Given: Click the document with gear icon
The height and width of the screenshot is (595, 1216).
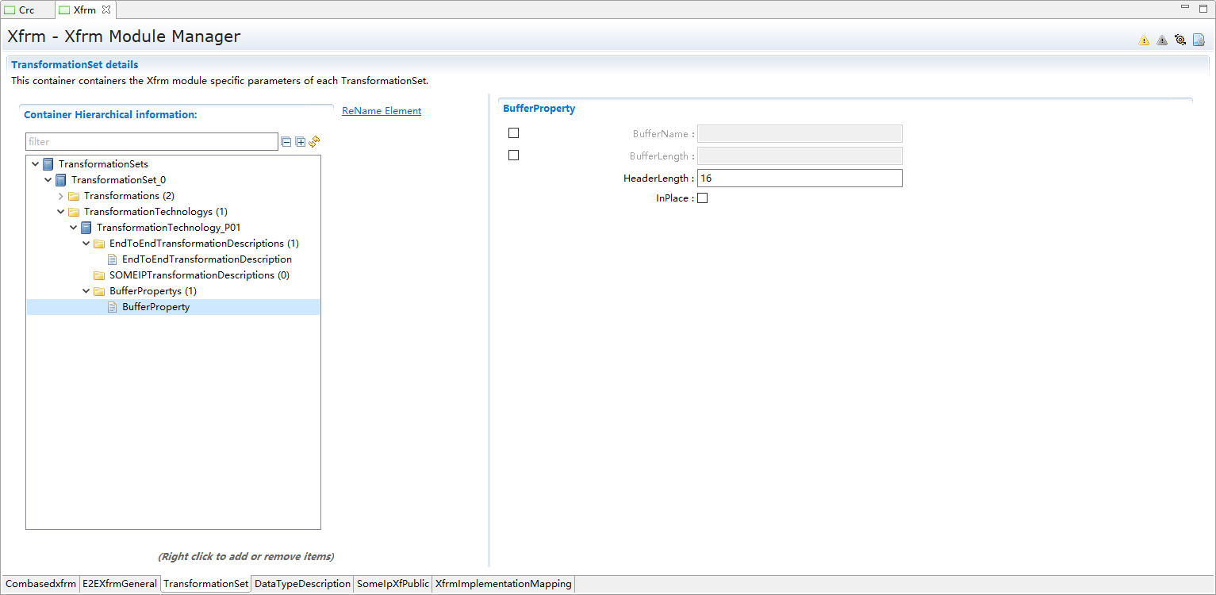Looking at the screenshot, I should pos(1199,40).
